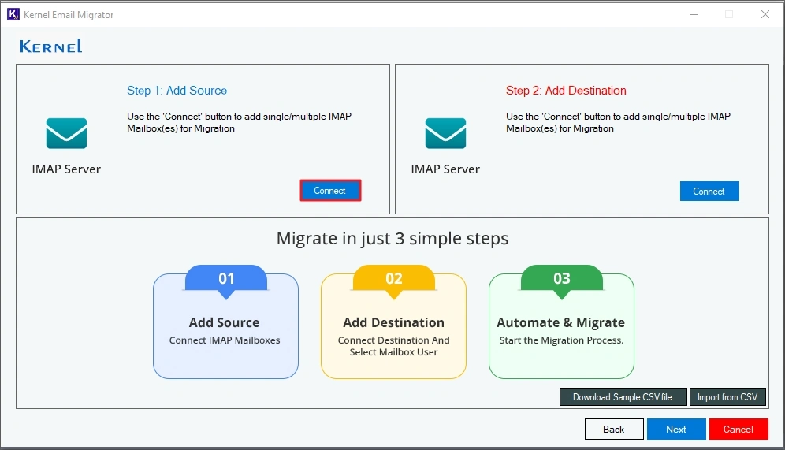Minimize the Kernel Email Migrator window

694,14
